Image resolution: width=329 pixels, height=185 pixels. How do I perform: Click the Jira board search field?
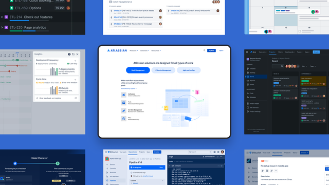(x=278, y=66)
